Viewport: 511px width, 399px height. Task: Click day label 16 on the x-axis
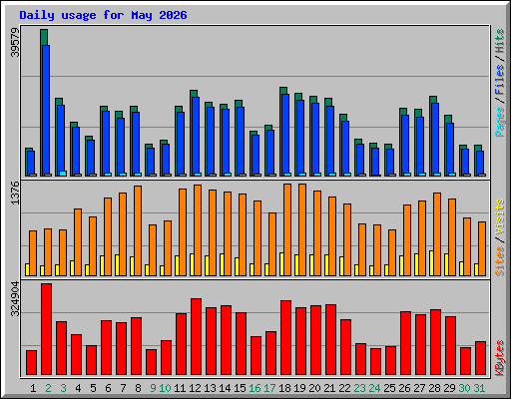(x=255, y=388)
